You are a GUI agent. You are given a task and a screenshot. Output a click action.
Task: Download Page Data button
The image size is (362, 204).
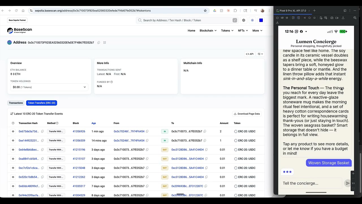(247, 114)
